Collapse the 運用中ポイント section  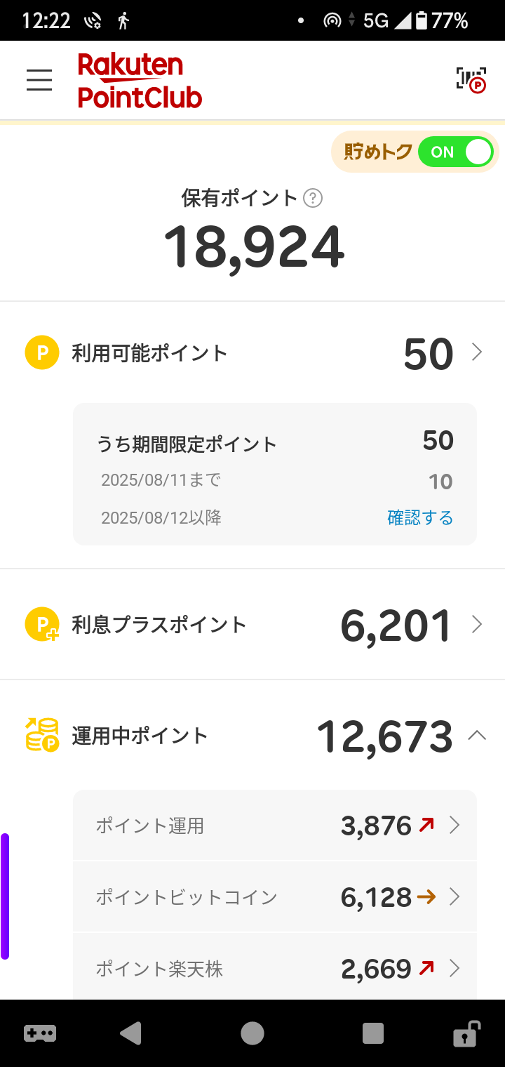click(x=477, y=735)
